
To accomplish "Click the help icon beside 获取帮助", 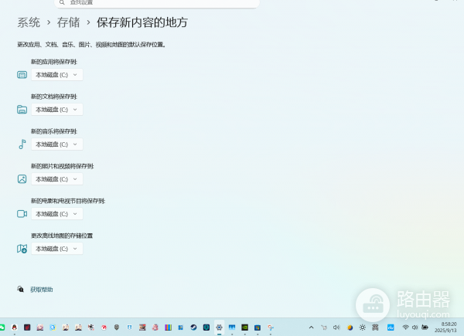I will (x=20, y=289).
